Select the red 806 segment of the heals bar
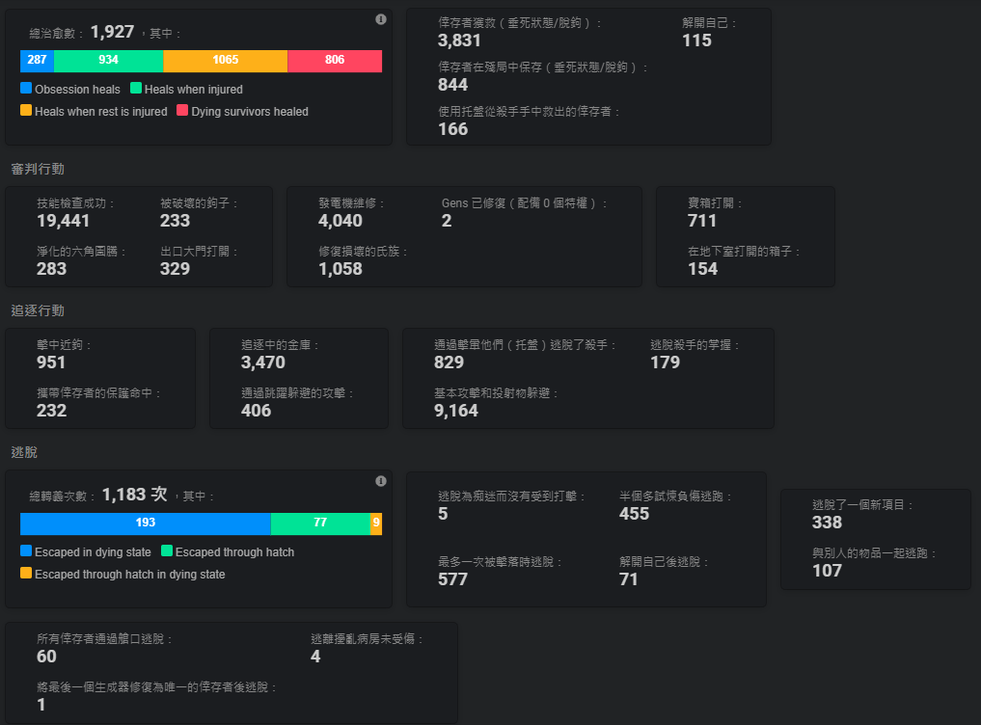981x725 pixels. (x=335, y=61)
